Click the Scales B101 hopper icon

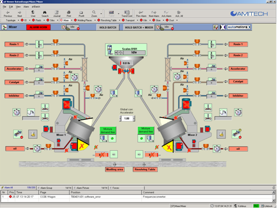(x=110, y=49)
